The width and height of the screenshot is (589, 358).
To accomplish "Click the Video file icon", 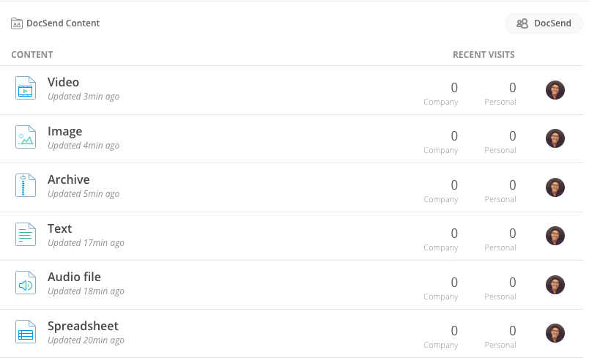I will coord(26,88).
